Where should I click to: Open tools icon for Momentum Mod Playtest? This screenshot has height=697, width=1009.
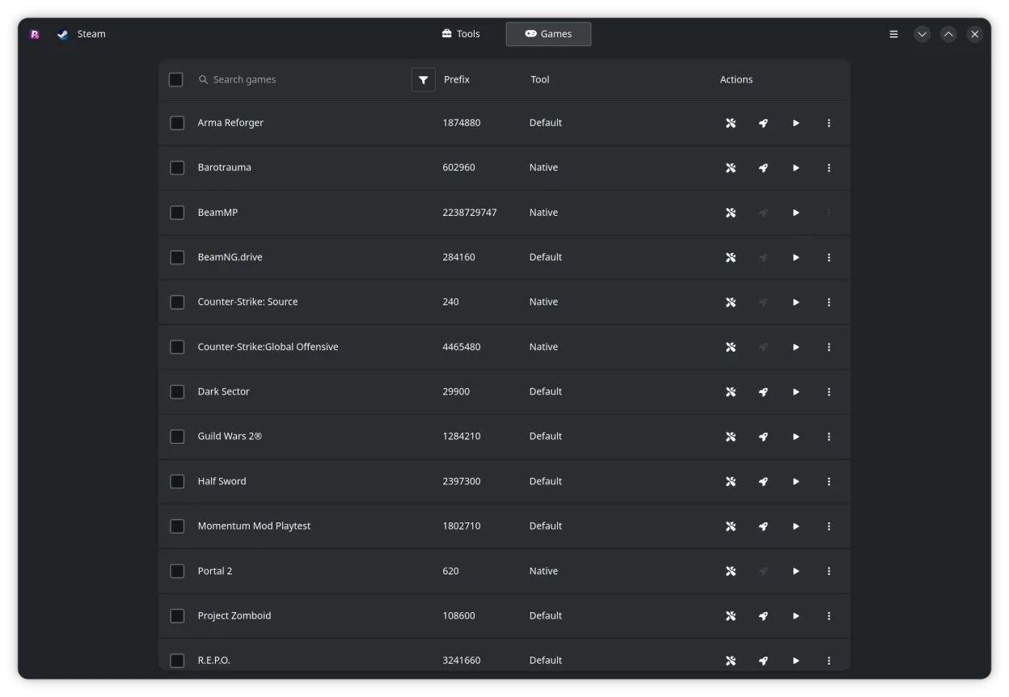point(730,526)
